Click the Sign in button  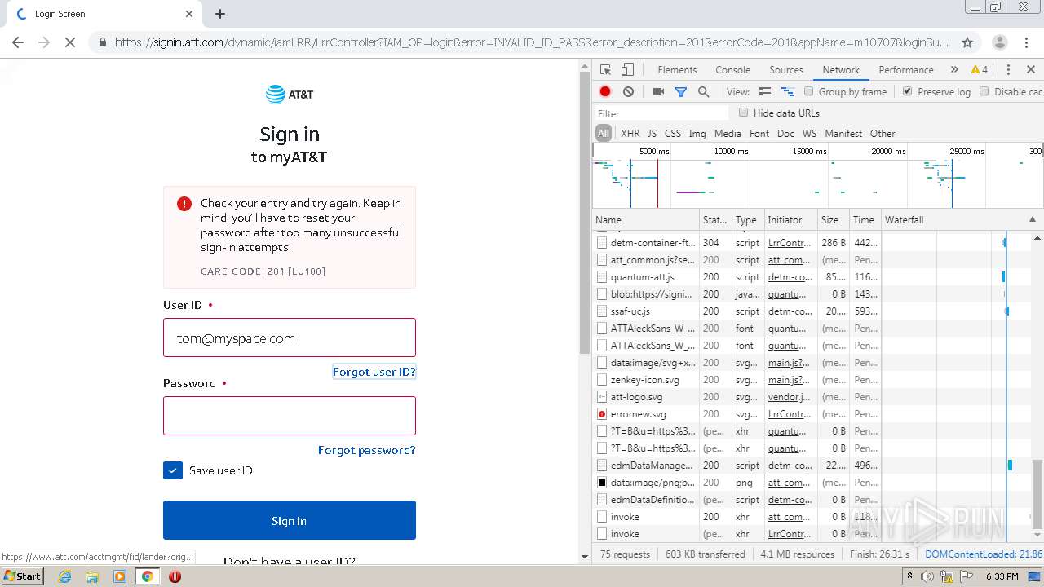(290, 520)
